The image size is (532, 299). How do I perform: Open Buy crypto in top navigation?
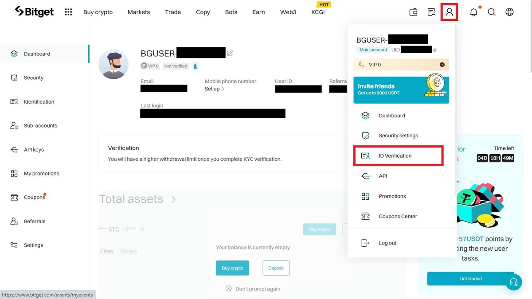(x=98, y=12)
